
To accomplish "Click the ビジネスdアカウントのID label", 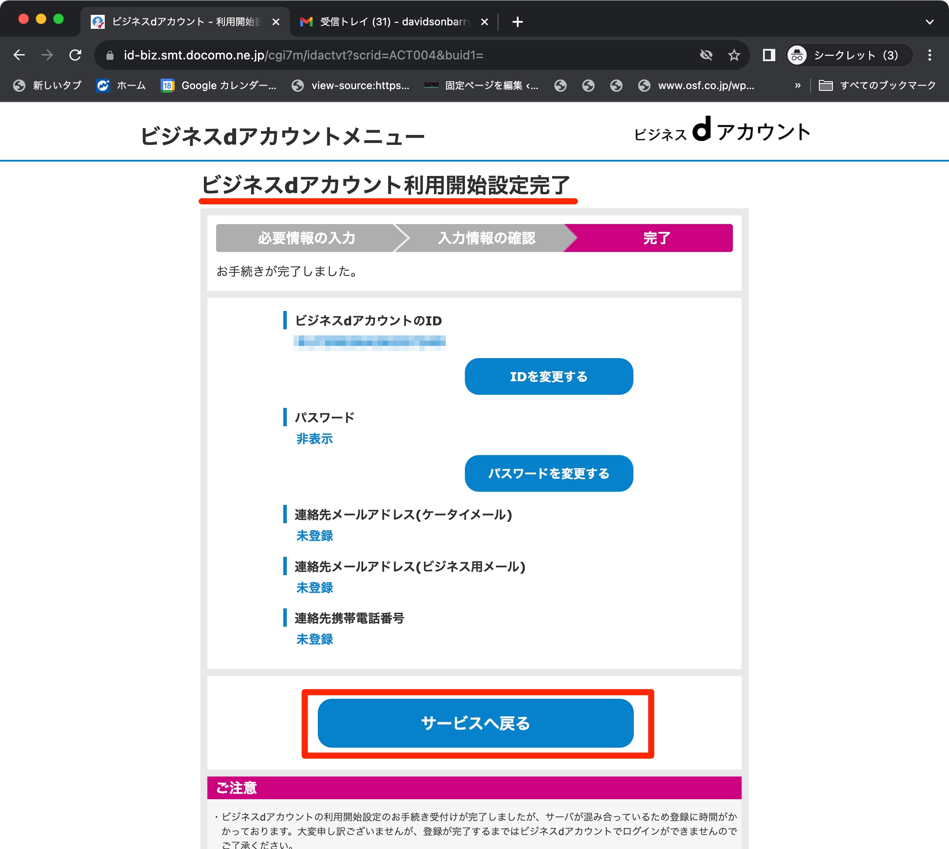I will [x=368, y=321].
